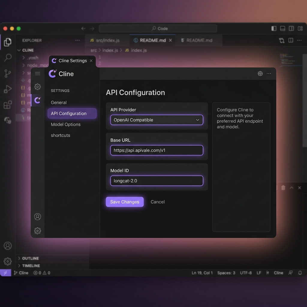Close the active README.md tab

(171, 40)
